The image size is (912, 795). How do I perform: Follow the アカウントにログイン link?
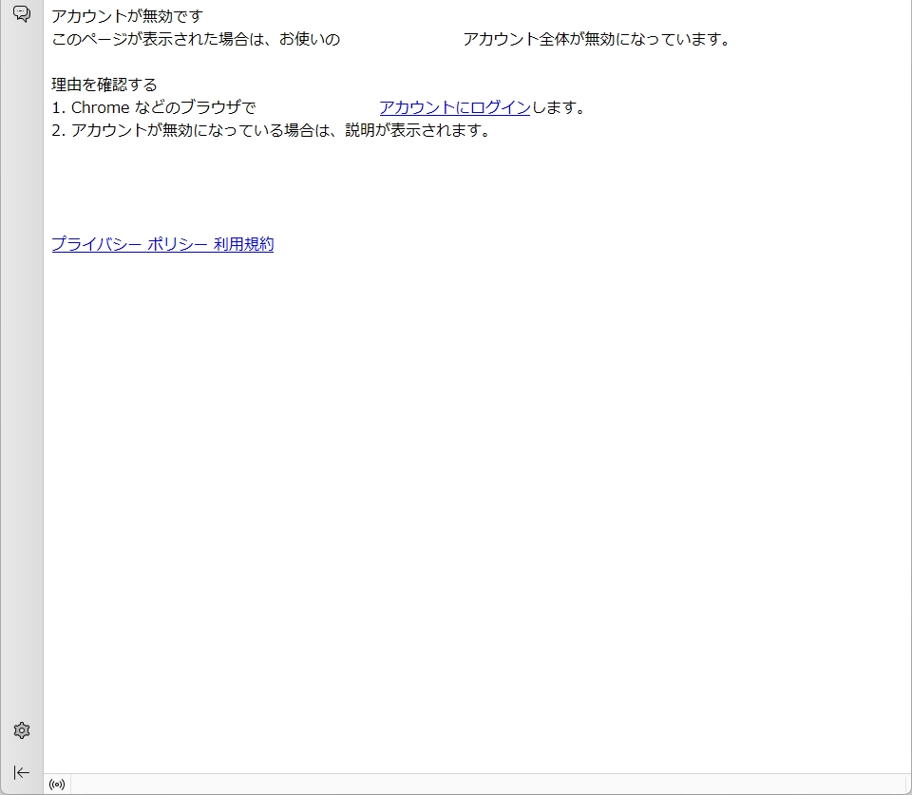[x=454, y=107]
